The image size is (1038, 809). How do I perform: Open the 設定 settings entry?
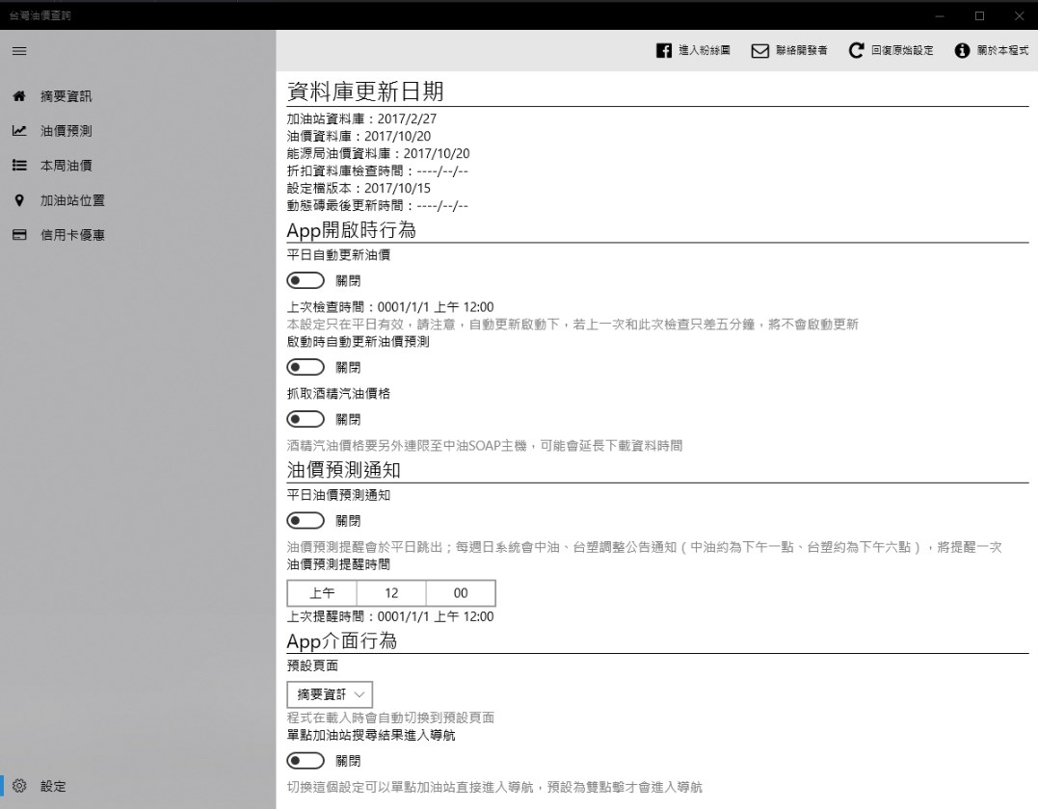pyautogui.click(x=42, y=786)
